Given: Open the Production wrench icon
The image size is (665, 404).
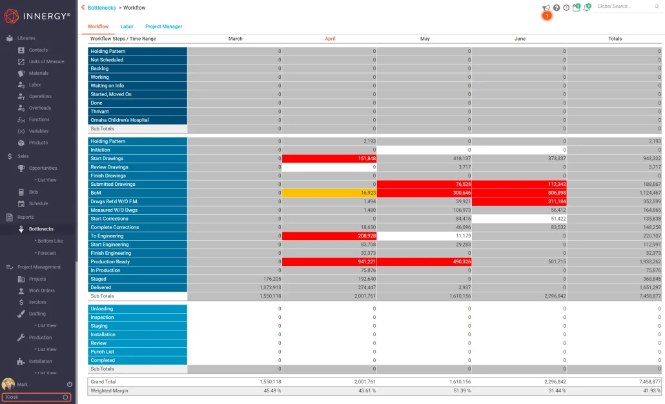Looking at the screenshot, I should pos(21,338).
